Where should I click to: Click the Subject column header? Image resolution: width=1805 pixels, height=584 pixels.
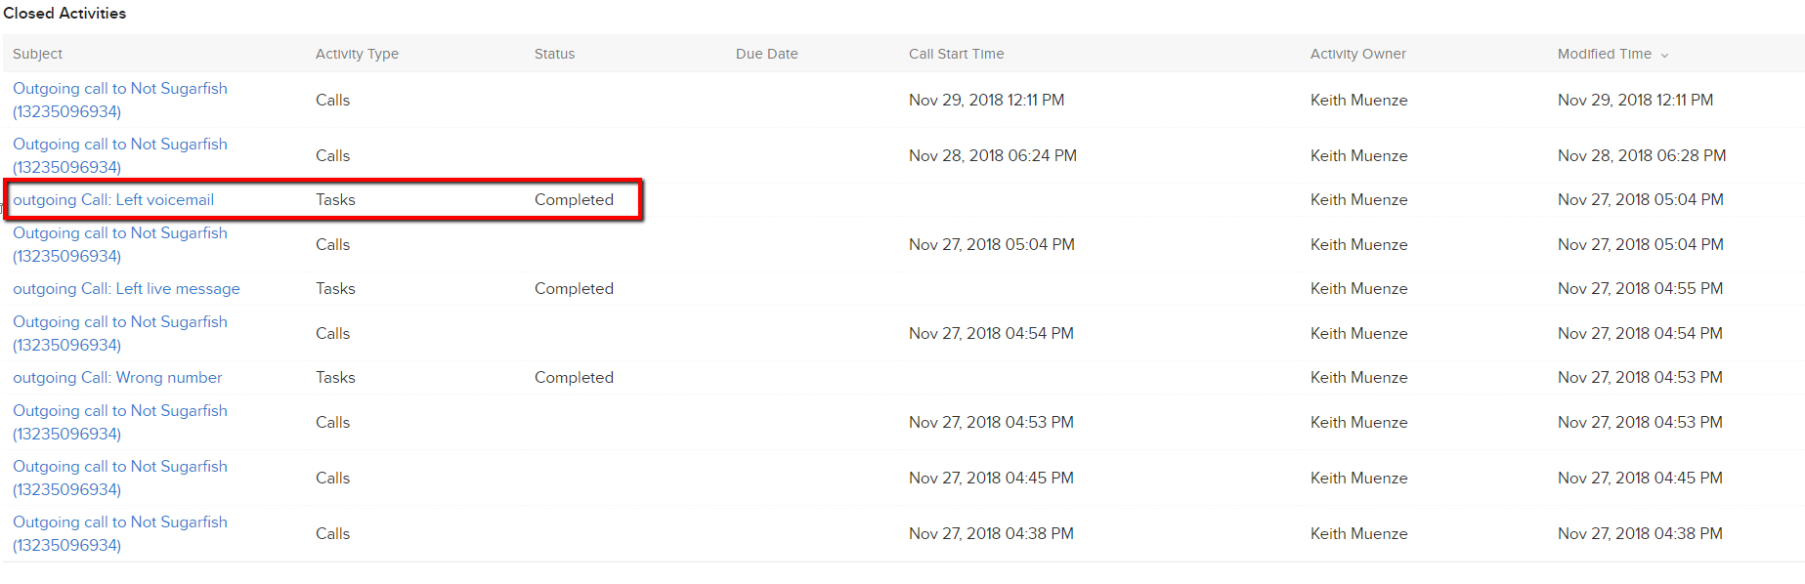tap(37, 55)
